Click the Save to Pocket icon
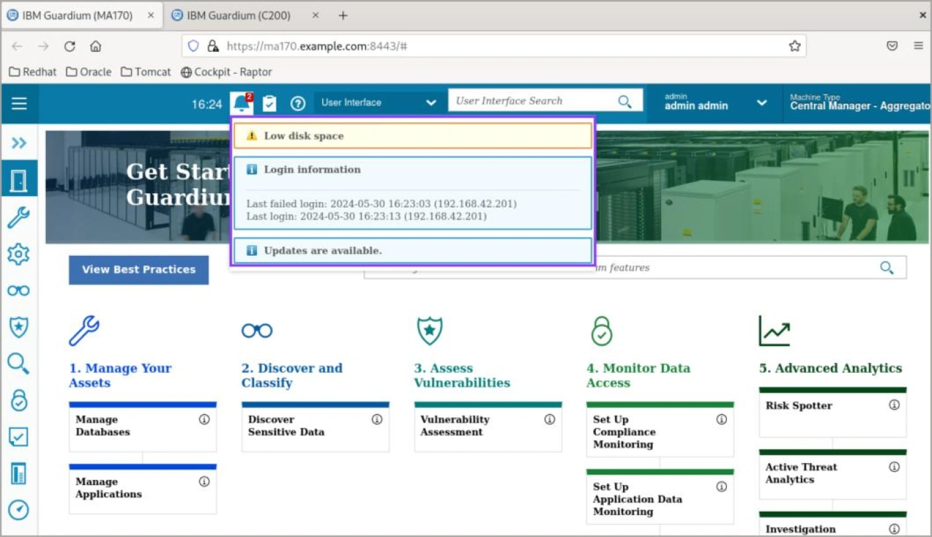The height and width of the screenshot is (537, 932). 892,46
